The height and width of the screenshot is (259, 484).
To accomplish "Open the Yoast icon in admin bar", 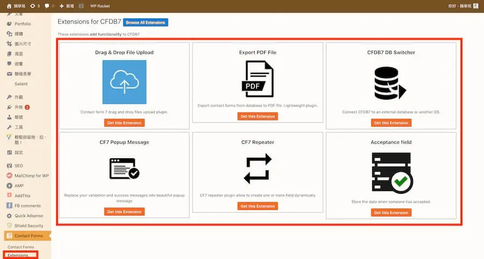I will point(81,6).
